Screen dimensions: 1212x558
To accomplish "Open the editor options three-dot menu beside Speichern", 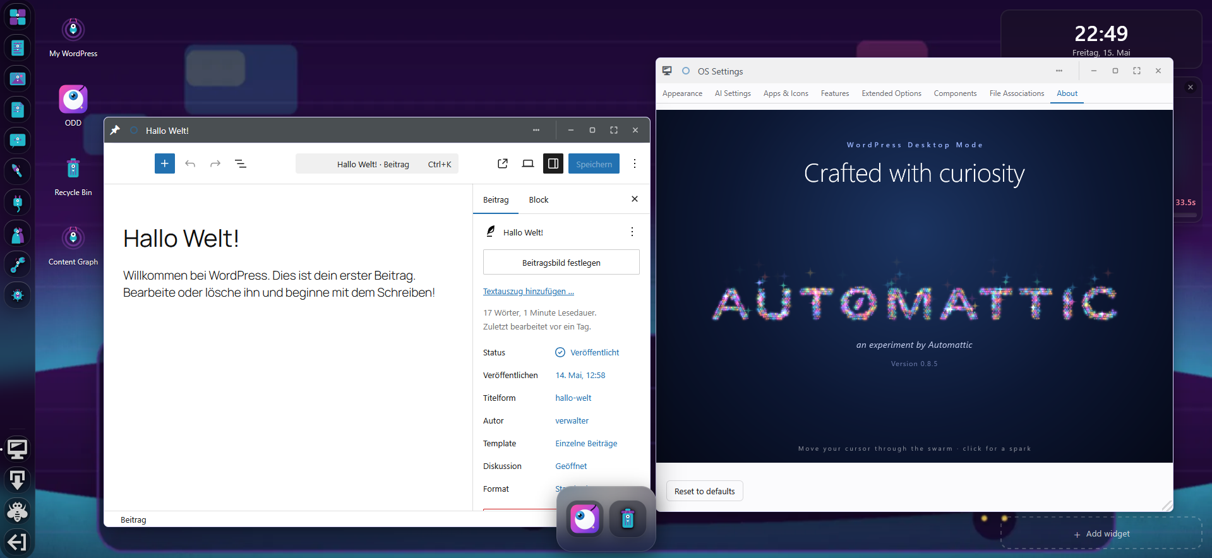I will click(635, 163).
